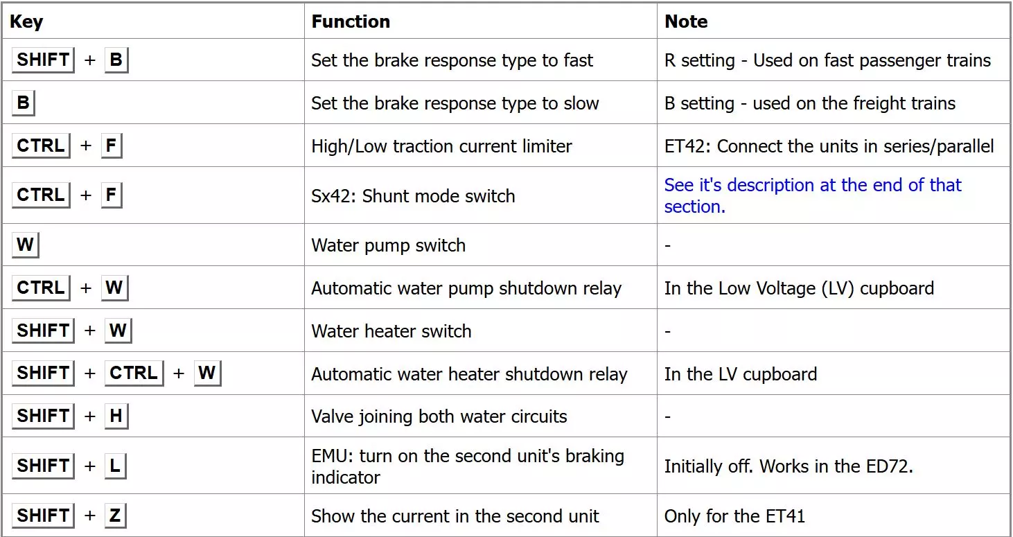The image size is (1013, 537).
Task: Click the Z keycap
Action: [115, 516]
